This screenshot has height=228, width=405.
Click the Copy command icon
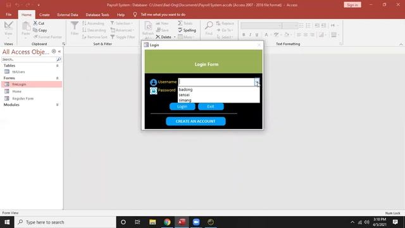pos(35,30)
